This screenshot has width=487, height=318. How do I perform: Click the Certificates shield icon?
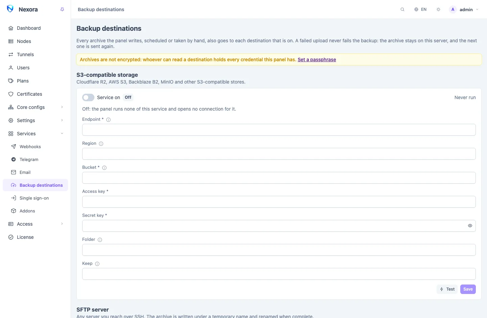point(11,94)
